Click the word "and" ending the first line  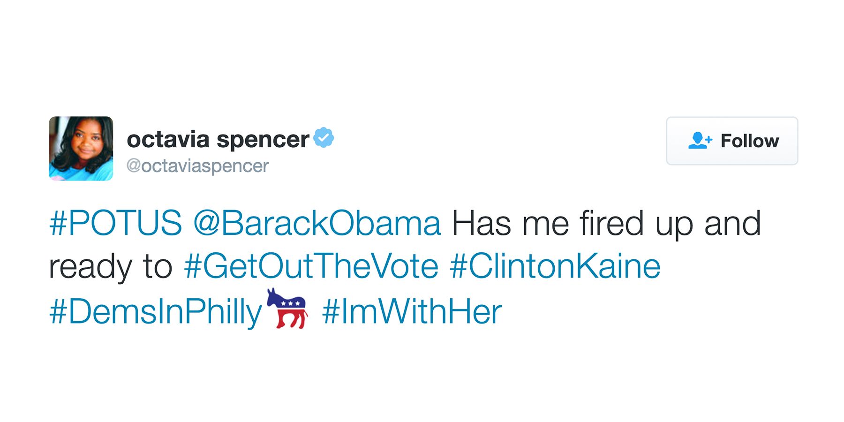pyautogui.click(x=732, y=223)
